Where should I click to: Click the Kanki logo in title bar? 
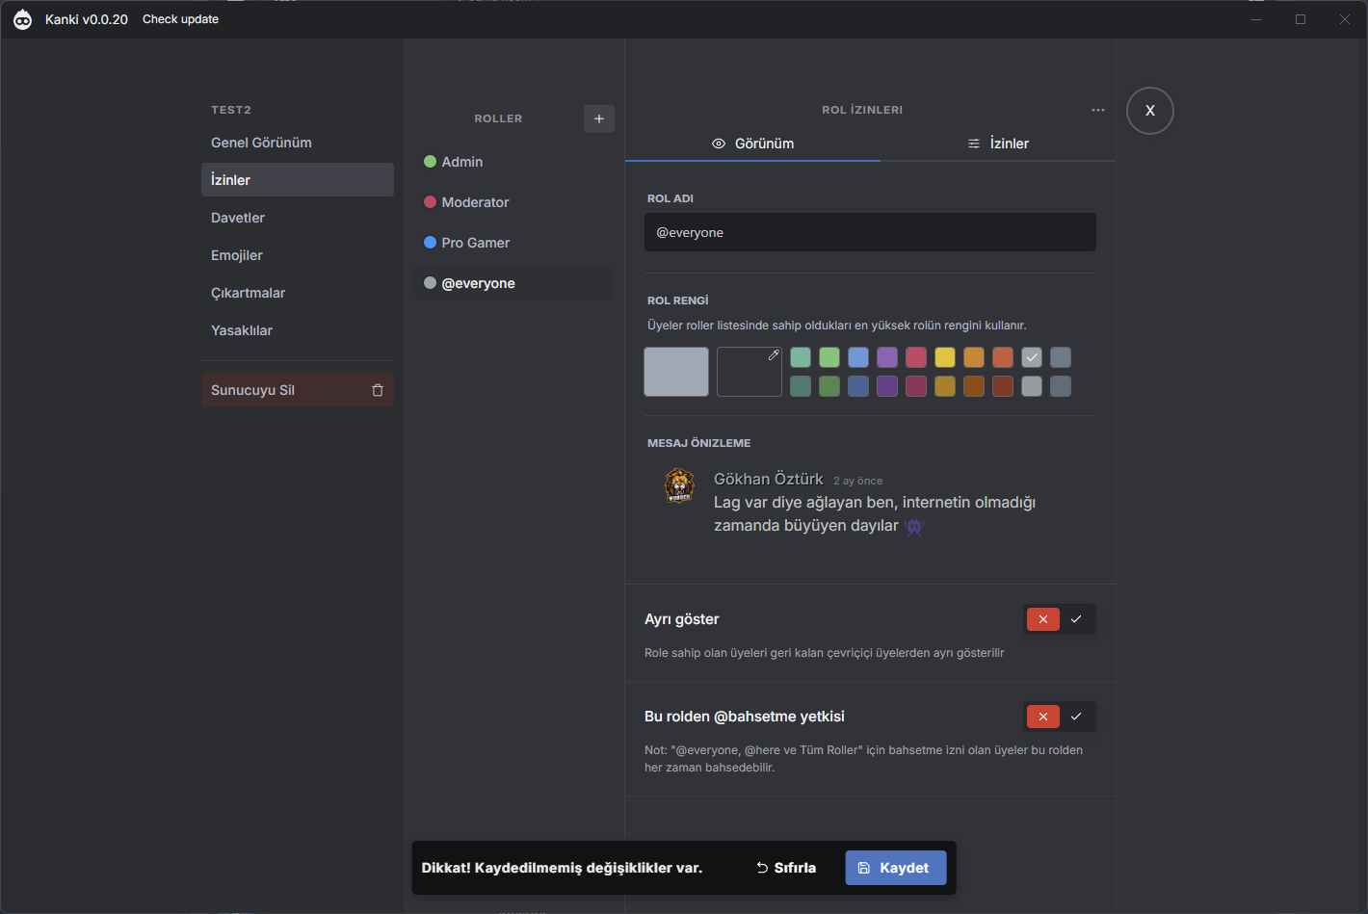(23, 19)
